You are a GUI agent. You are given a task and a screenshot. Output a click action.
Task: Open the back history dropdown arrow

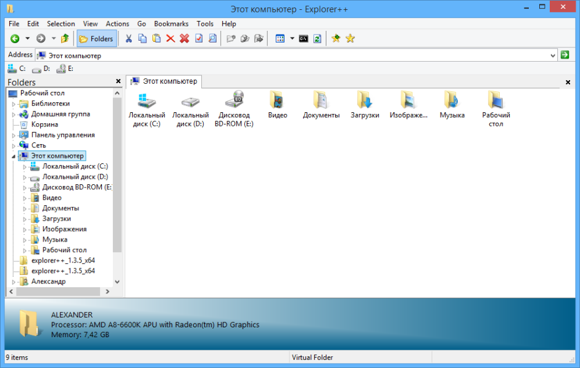27,38
